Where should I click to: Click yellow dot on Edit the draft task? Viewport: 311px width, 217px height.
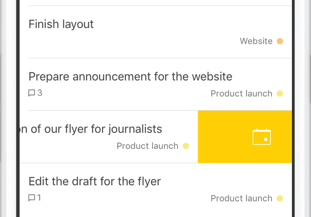(280, 198)
